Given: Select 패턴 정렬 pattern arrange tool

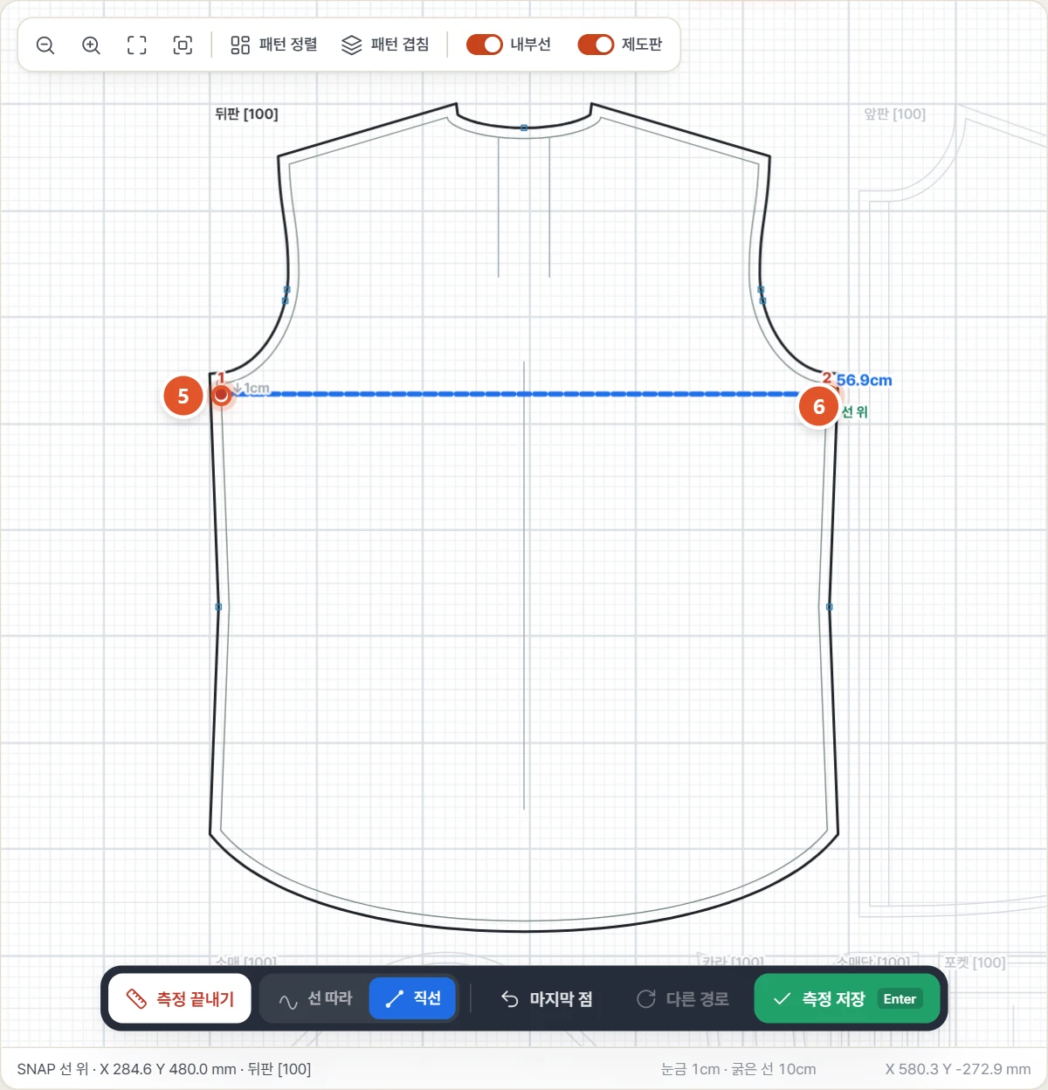Looking at the screenshot, I should pos(274,45).
